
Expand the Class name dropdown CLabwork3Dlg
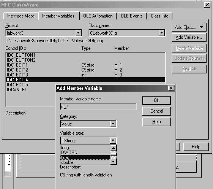tap(161, 33)
